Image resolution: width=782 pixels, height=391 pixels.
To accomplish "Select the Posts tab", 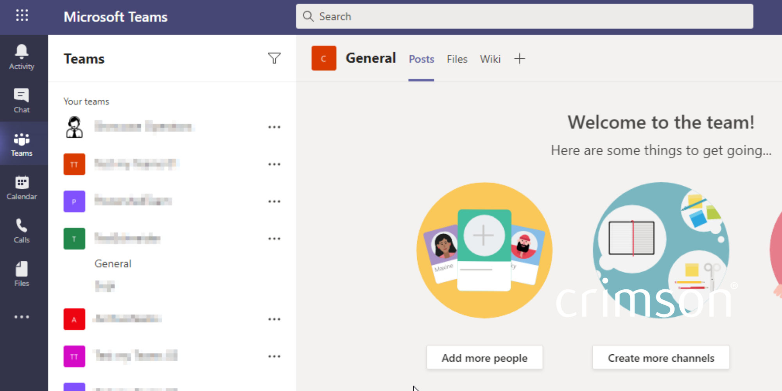I will pyautogui.click(x=421, y=59).
